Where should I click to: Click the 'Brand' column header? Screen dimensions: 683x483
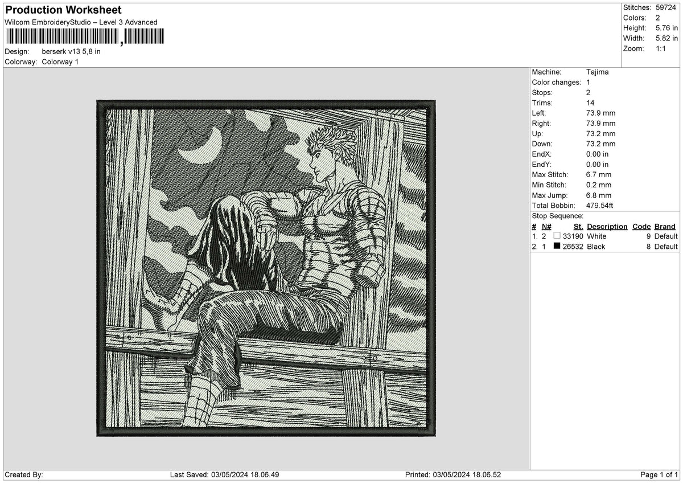click(665, 226)
